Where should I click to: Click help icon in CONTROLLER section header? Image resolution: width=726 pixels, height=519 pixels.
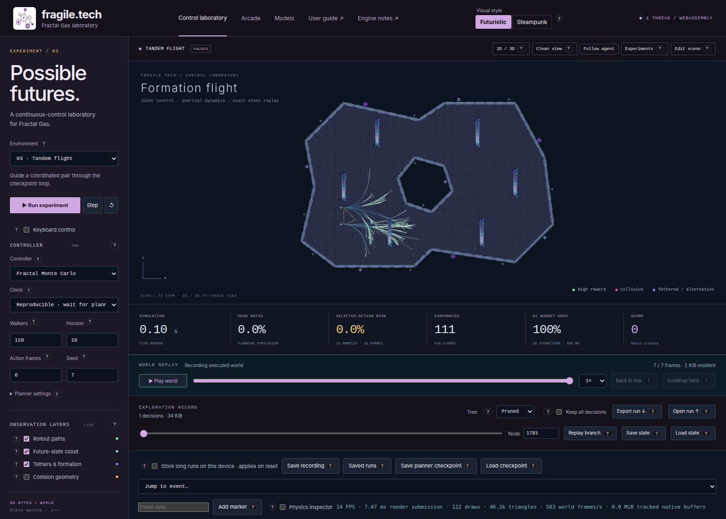[114, 245]
